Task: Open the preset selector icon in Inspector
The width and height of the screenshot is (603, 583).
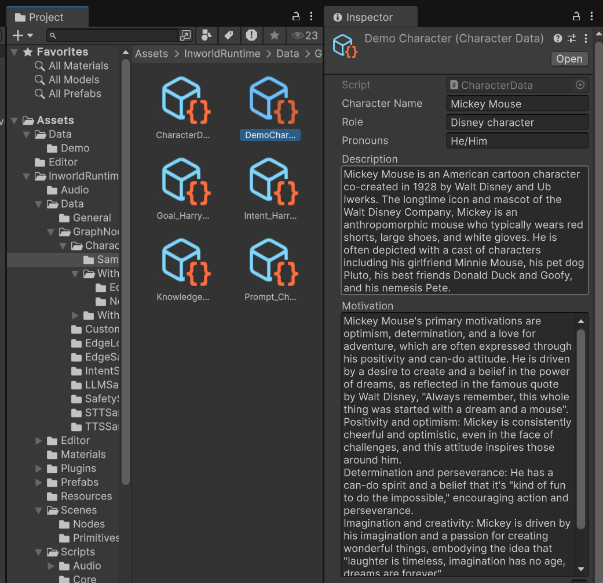Action: [x=572, y=38]
